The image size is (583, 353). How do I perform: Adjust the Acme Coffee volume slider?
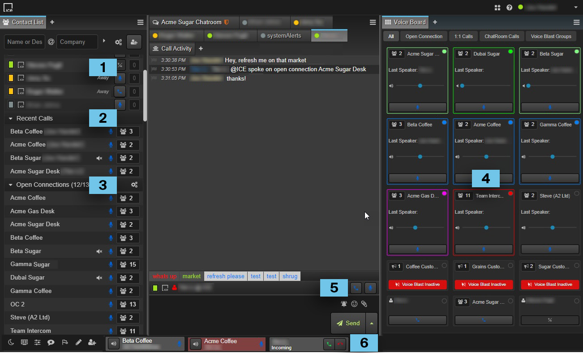(x=486, y=157)
